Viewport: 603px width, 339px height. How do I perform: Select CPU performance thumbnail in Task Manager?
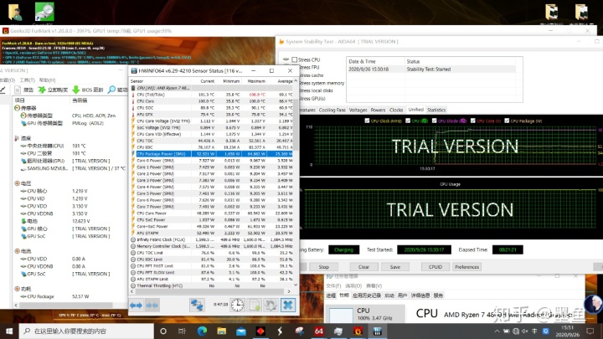pyautogui.click(x=364, y=314)
